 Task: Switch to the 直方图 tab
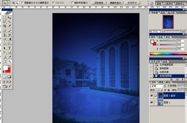coord(171,12)
